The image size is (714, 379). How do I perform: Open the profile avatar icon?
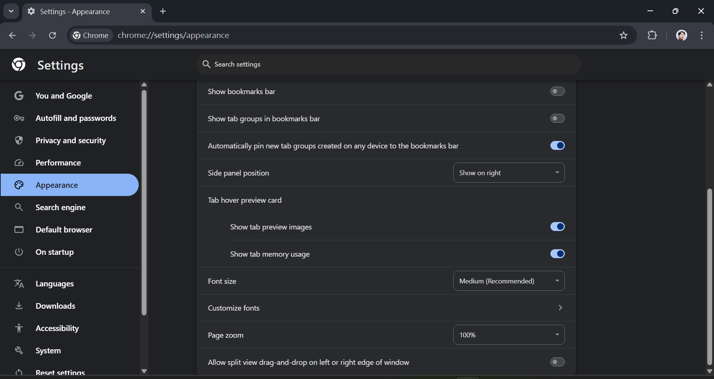tap(681, 35)
